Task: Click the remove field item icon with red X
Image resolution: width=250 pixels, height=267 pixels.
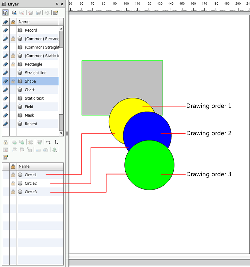Action: pos(22,150)
